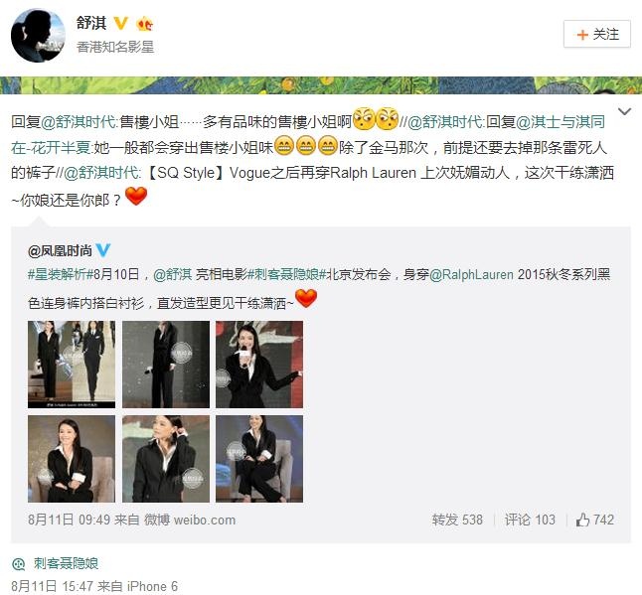642x595 pixels.
Task: Click the film reel icon beside 刺客聂隐娘
Action: coord(19,564)
